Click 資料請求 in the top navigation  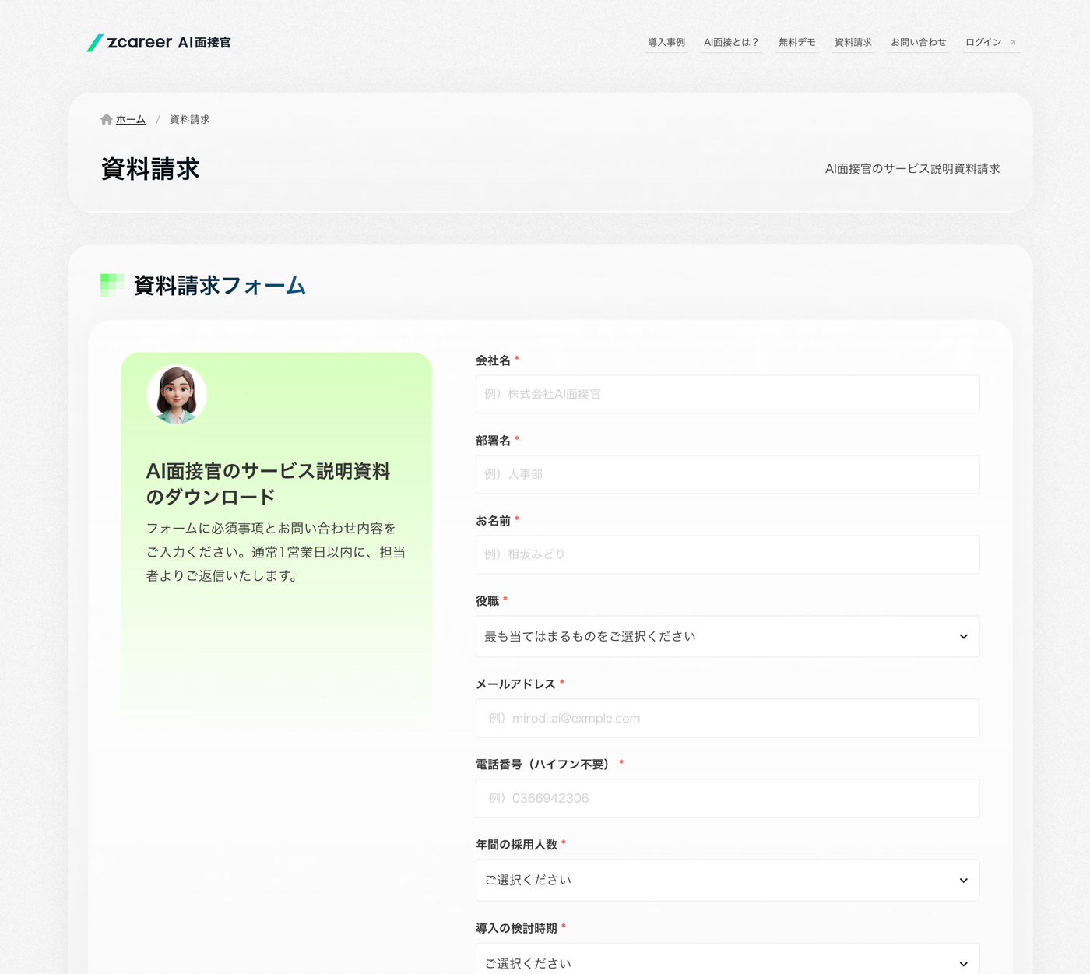tap(853, 43)
